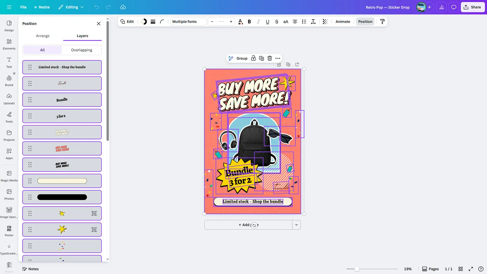Open the copy style paint roller tool
This screenshot has width=487, height=274.
pyautogui.click(x=383, y=22)
